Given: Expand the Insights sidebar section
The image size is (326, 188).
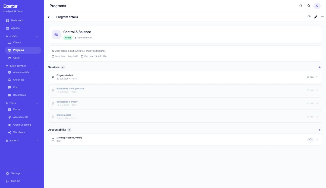Looking at the screenshot, I should pos(37,141).
